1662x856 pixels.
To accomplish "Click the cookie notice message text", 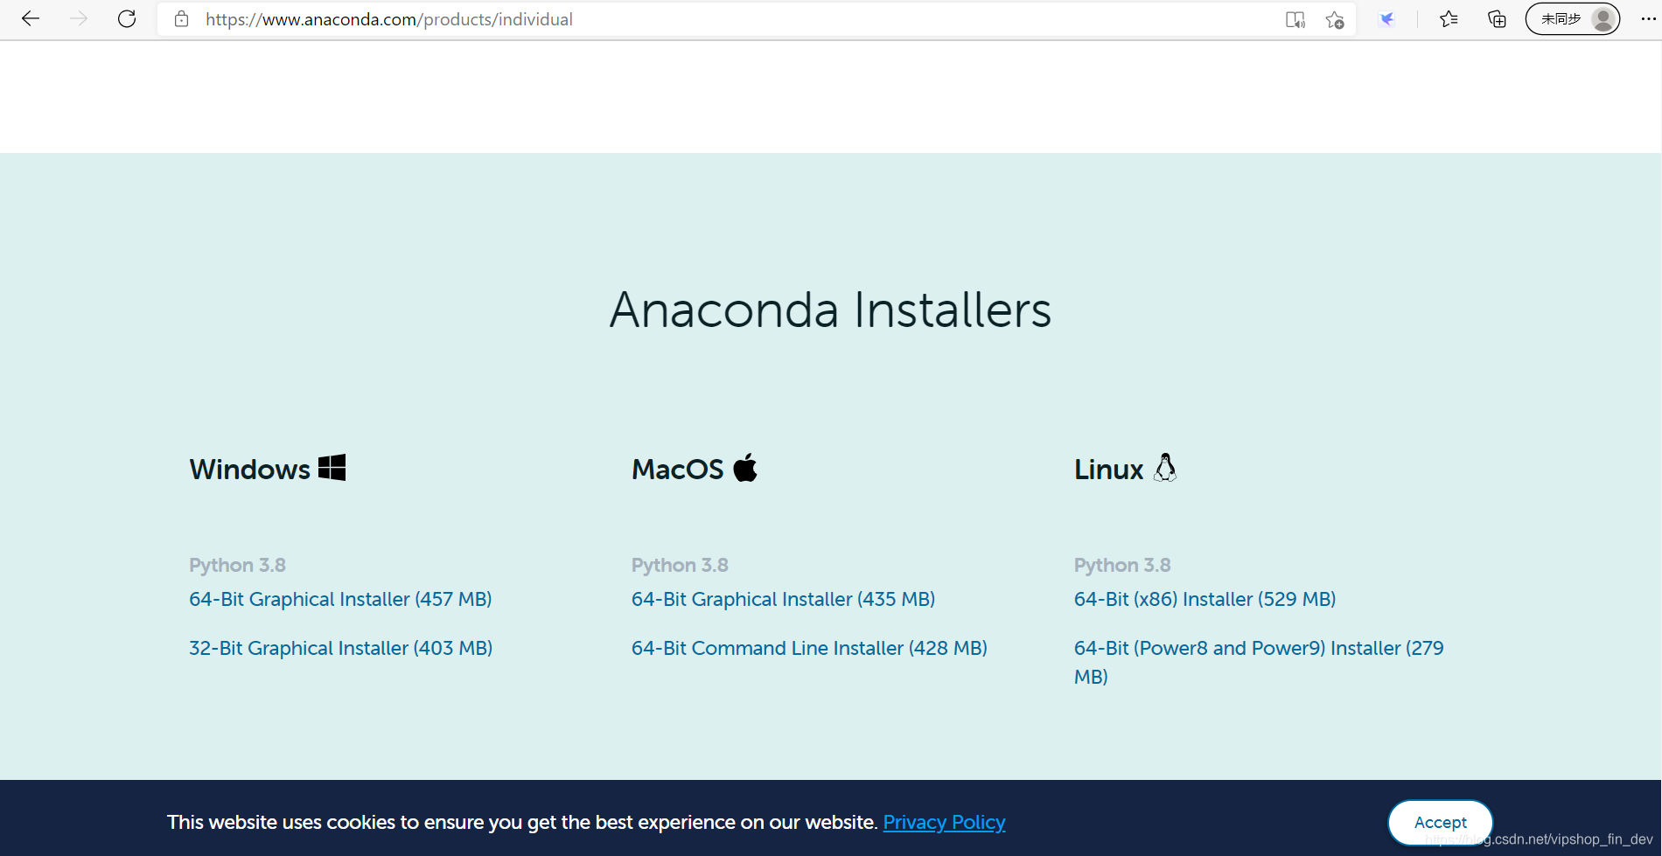I will [522, 822].
